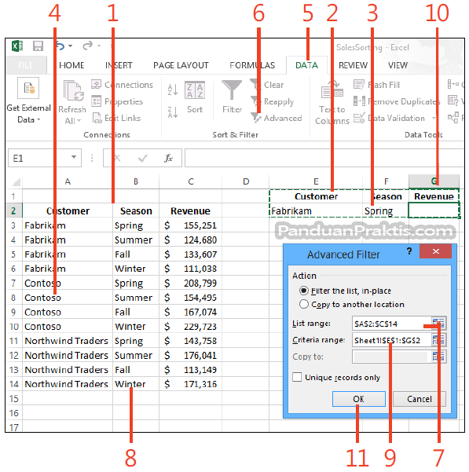Screen dimensions: 469x472
Task: Click Cancel in Advanced Filter dialog
Action: coord(419,398)
